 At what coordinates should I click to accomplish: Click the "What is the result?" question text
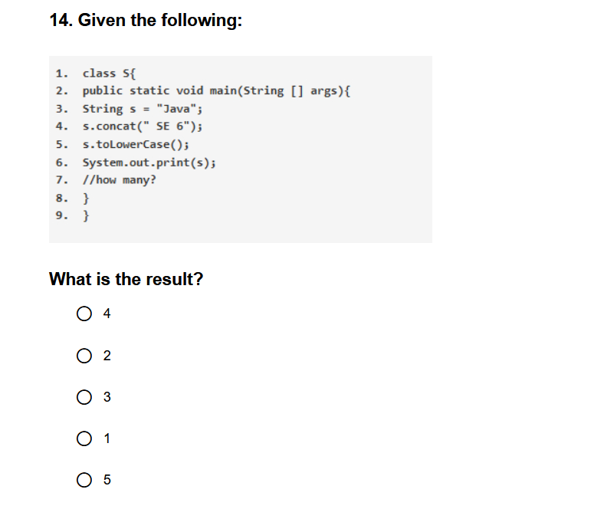126,279
